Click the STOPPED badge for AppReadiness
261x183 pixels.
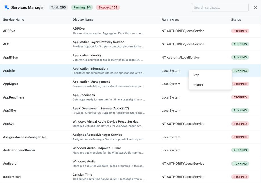point(240,97)
